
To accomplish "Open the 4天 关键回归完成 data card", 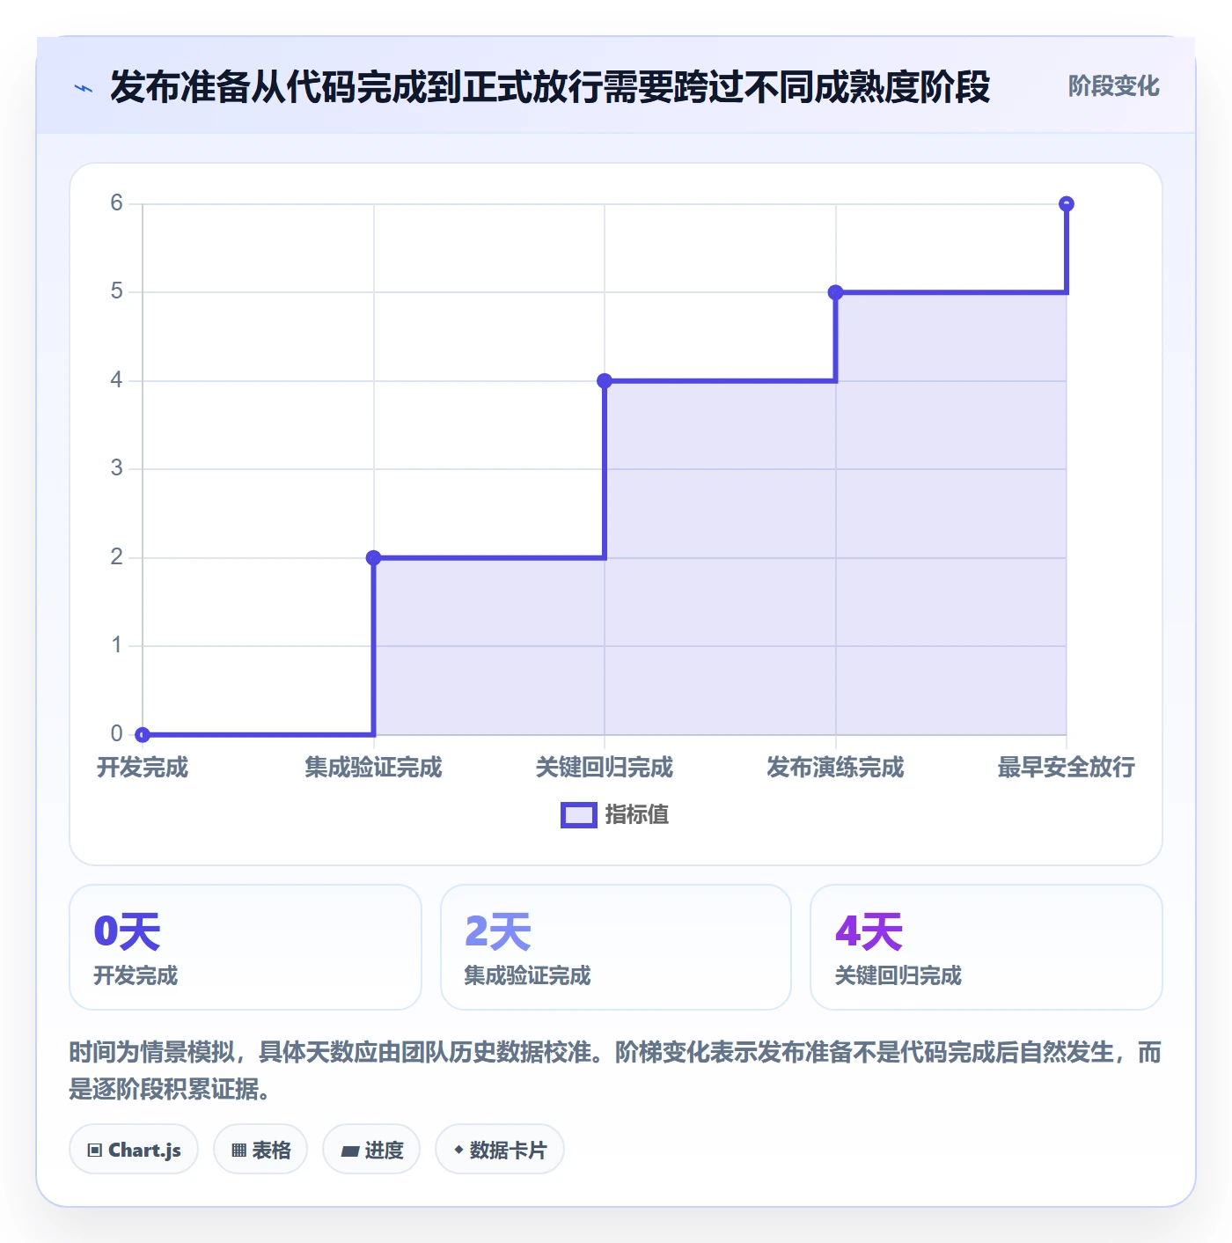I will (x=986, y=947).
